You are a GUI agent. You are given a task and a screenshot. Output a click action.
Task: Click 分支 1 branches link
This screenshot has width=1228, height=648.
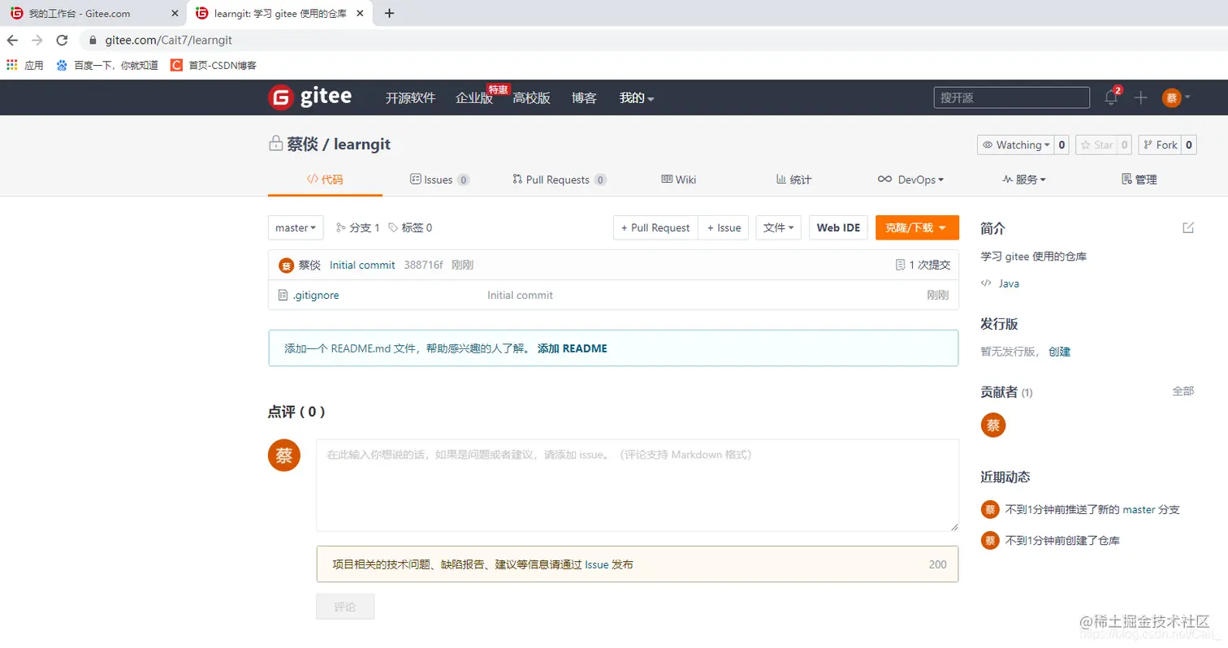(x=358, y=227)
